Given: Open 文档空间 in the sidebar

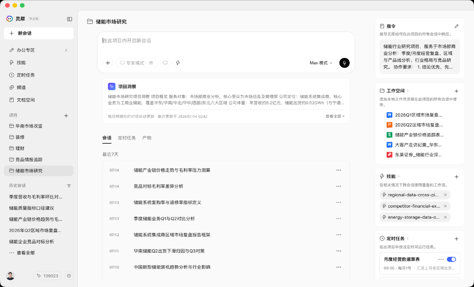Looking at the screenshot, I should click(x=39, y=99).
